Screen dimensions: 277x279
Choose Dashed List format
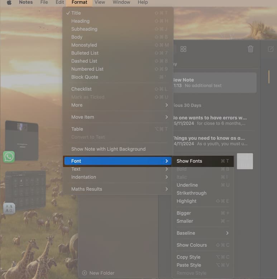click(x=118, y=61)
